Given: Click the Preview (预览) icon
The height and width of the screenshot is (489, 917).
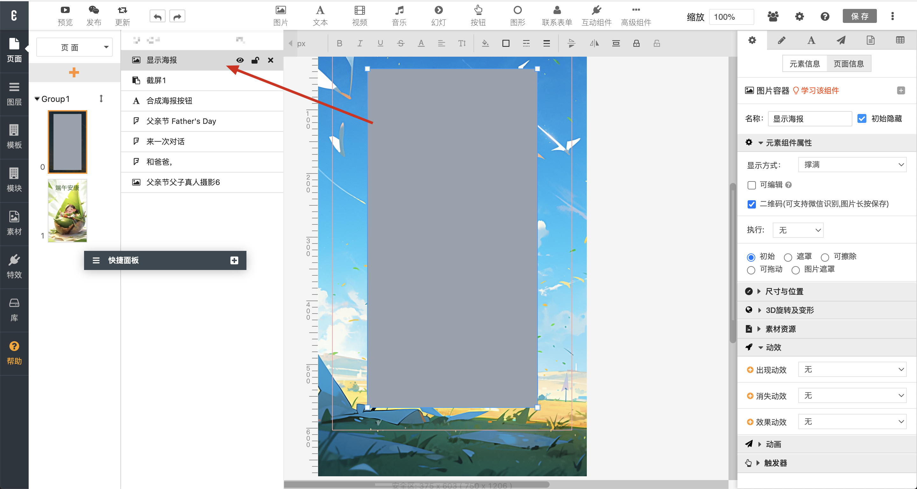Looking at the screenshot, I should click(x=65, y=10).
